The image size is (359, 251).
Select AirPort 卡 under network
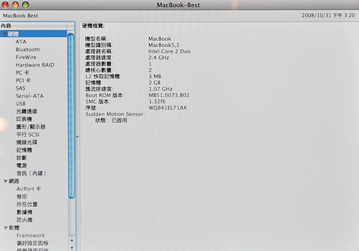click(x=29, y=189)
